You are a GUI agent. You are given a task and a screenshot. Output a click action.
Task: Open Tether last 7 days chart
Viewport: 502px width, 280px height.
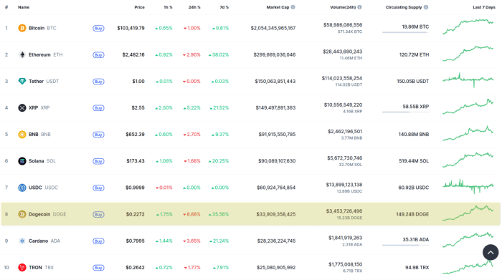pos(468,80)
